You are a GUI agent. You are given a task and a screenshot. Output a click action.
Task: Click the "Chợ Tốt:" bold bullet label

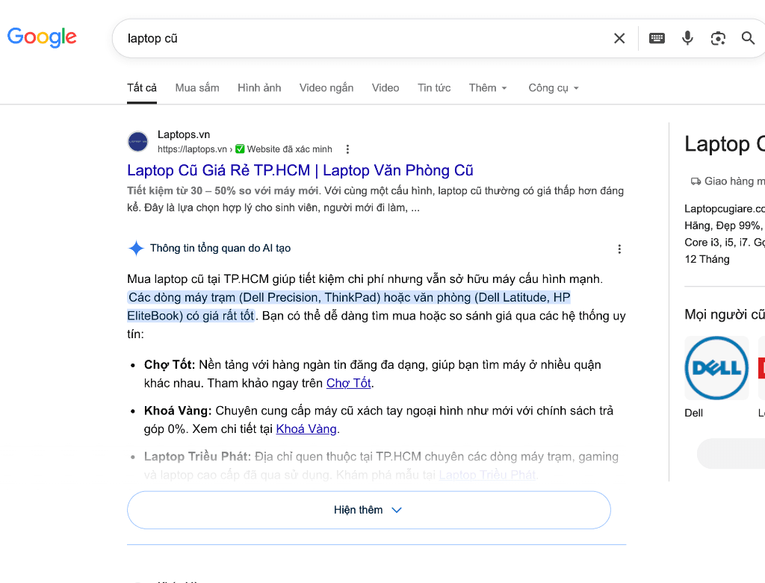coord(170,365)
